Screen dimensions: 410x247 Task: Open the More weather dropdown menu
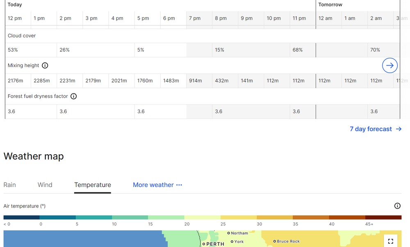[157, 185]
